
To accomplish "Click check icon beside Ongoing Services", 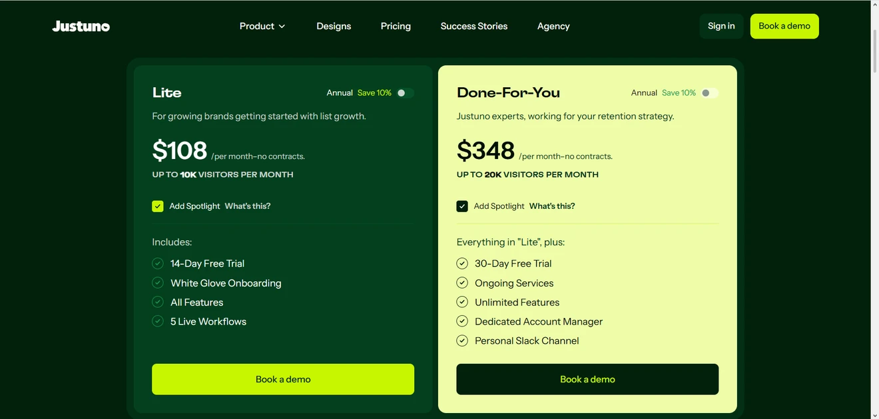I will click(x=462, y=283).
